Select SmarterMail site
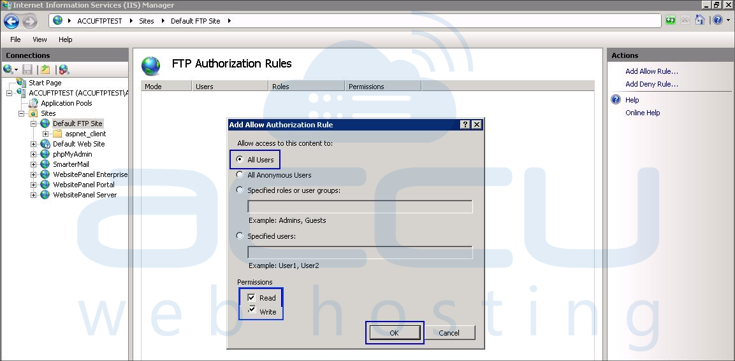 pos(71,164)
